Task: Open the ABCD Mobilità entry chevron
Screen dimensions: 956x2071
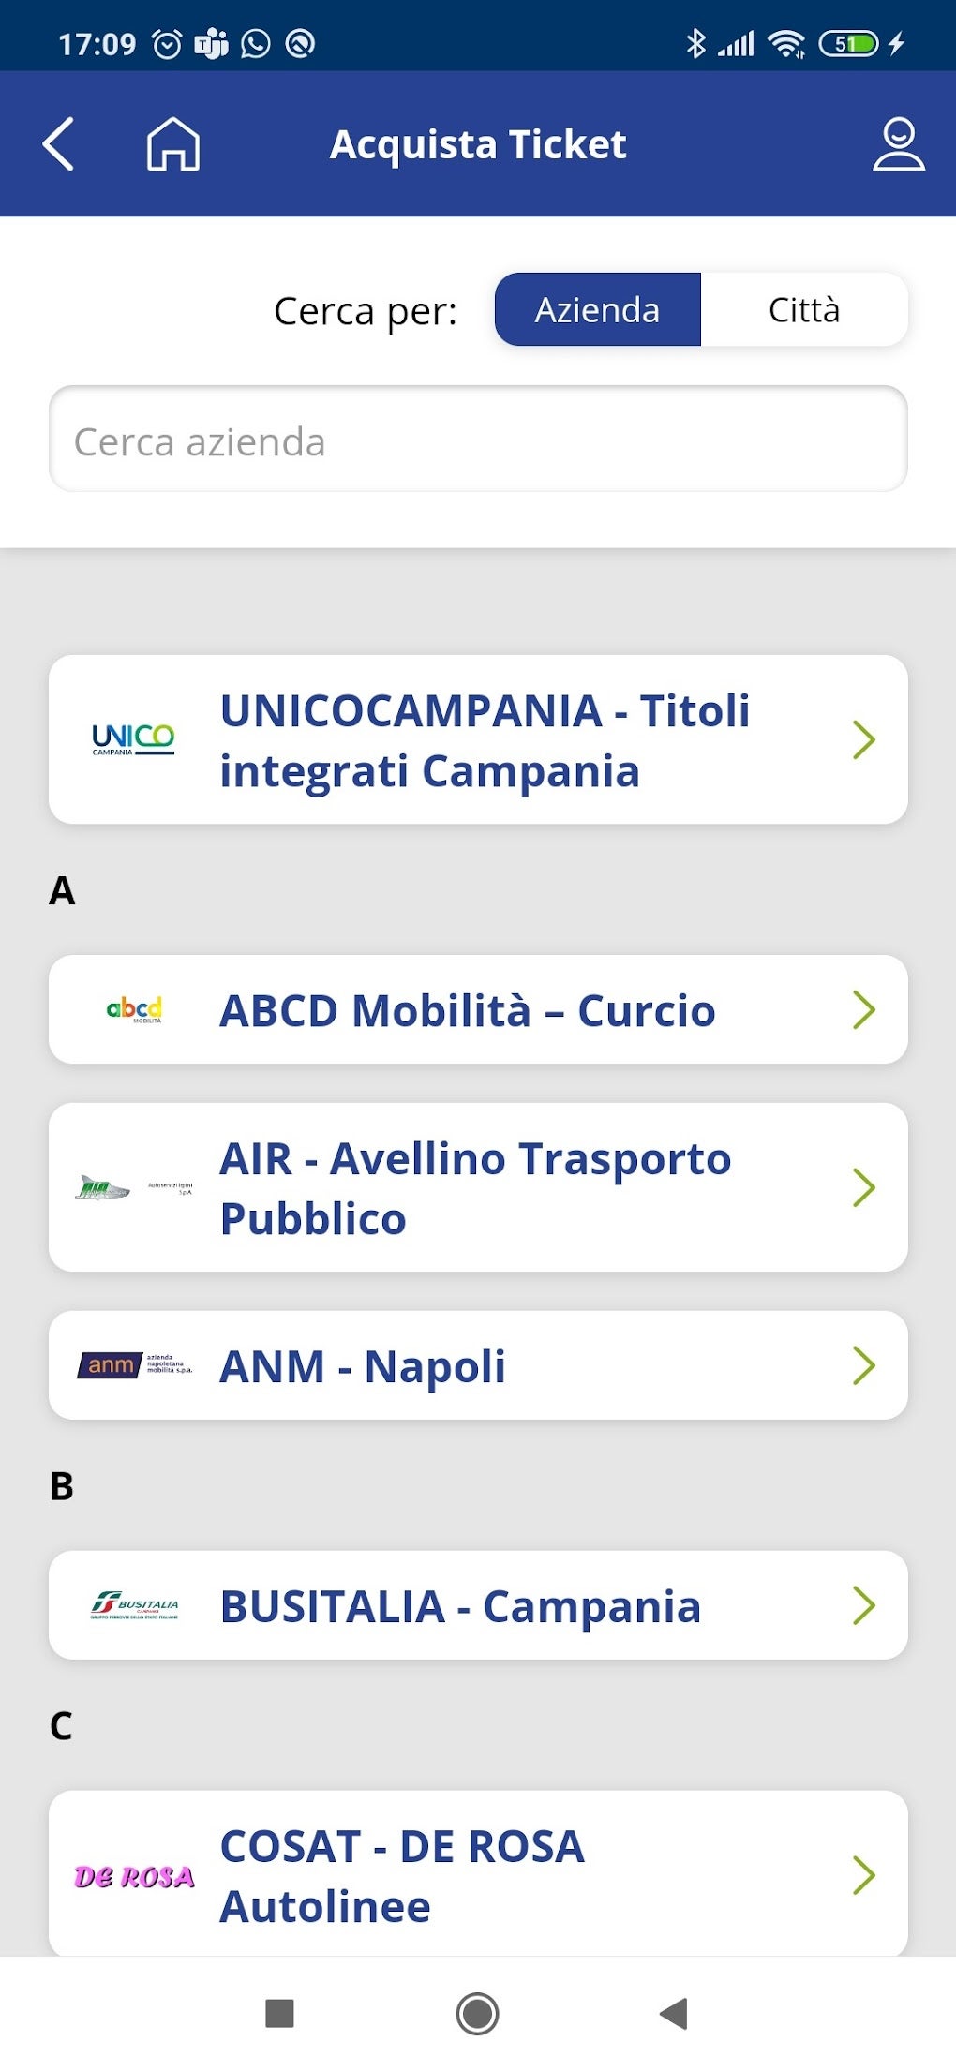Action: (x=863, y=1009)
